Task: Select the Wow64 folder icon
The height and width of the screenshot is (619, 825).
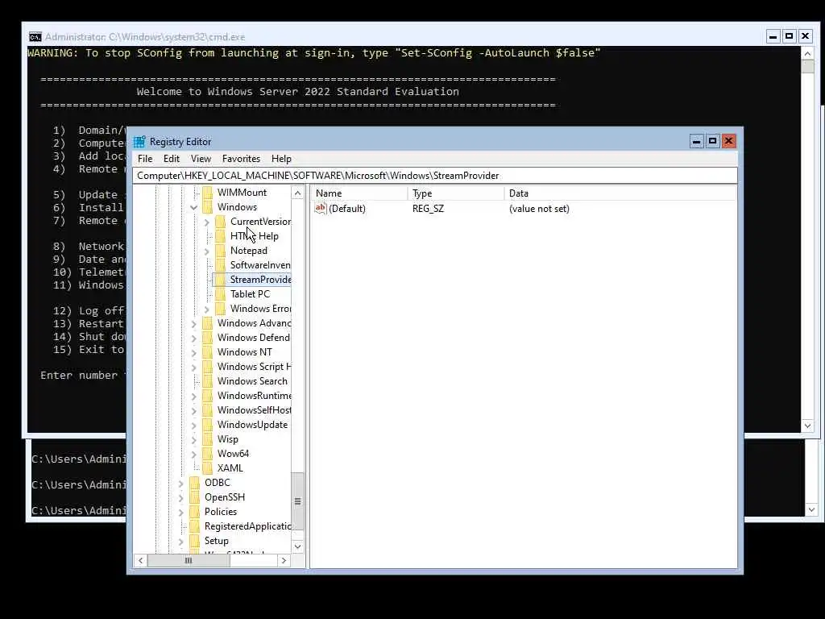Action: click(208, 453)
